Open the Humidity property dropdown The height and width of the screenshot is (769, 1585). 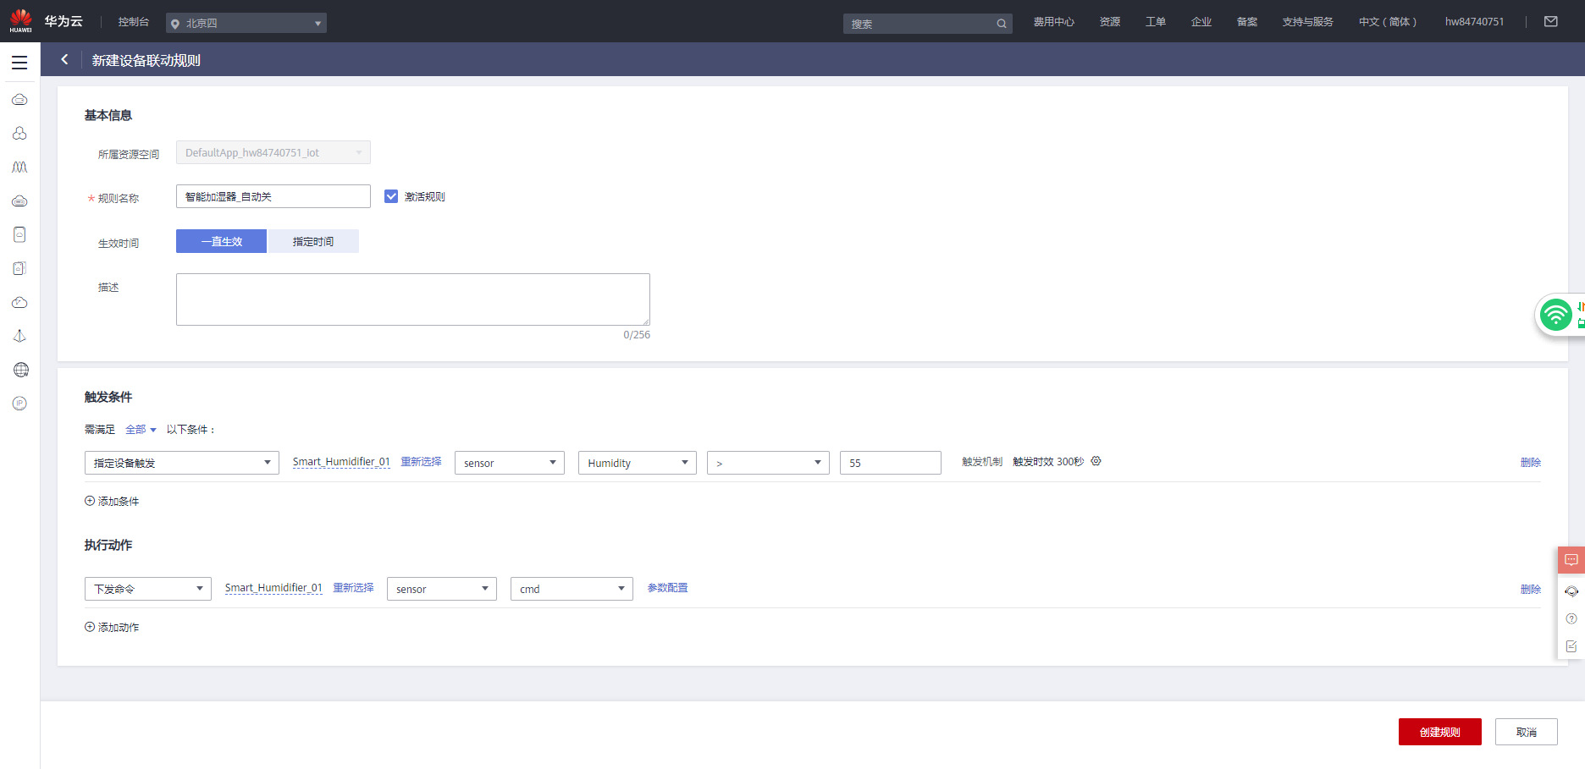[x=638, y=463]
